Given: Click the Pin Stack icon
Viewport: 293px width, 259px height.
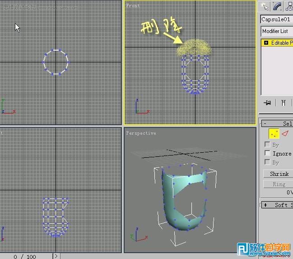Looking at the screenshot, I should pyautogui.click(x=267, y=103).
